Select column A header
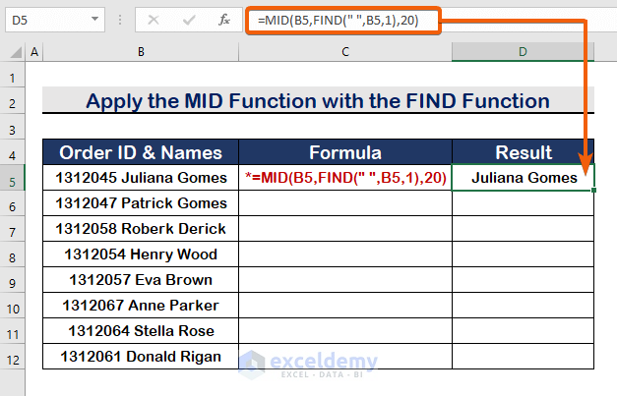This screenshot has width=617, height=396. [x=34, y=52]
